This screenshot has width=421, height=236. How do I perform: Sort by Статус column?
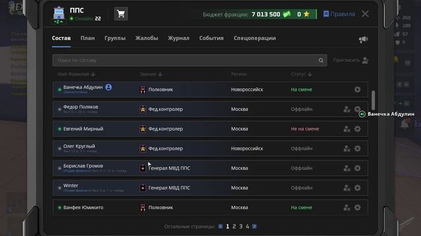[x=301, y=74]
